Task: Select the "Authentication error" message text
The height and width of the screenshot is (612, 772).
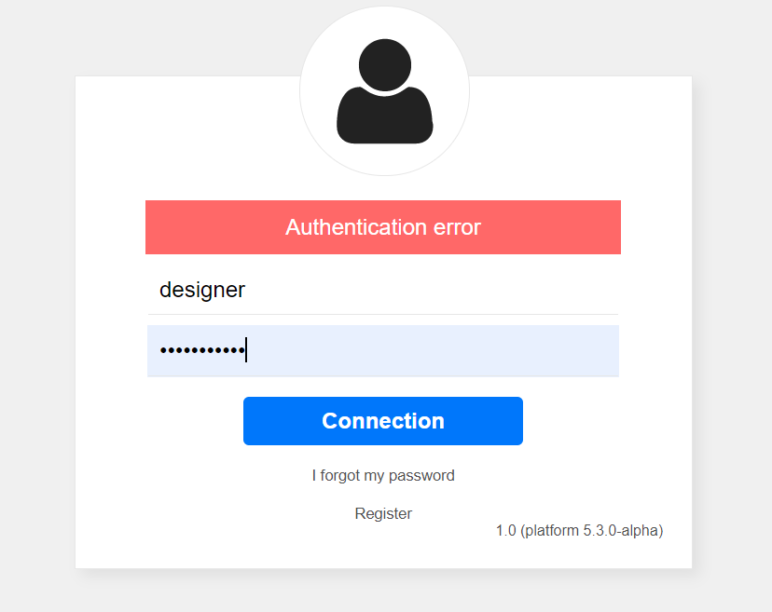Action: pyautogui.click(x=383, y=227)
